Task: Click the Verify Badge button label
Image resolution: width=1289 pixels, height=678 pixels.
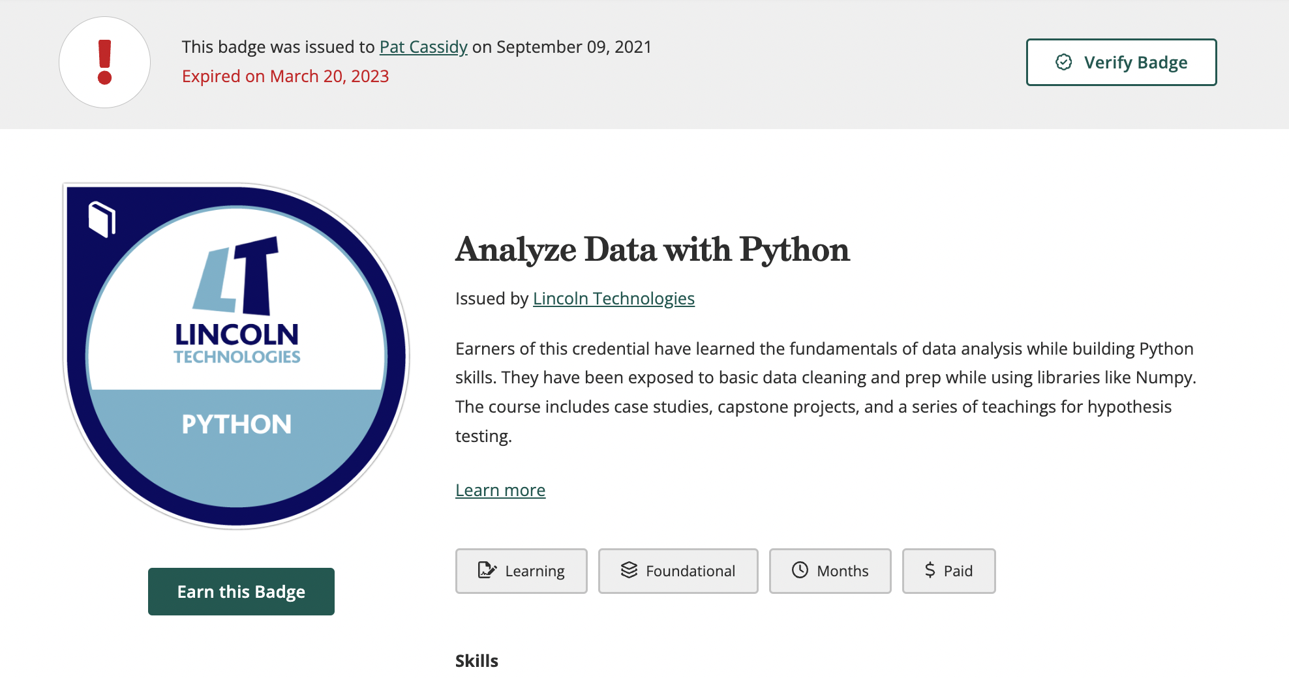Action: coord(1135,63)
